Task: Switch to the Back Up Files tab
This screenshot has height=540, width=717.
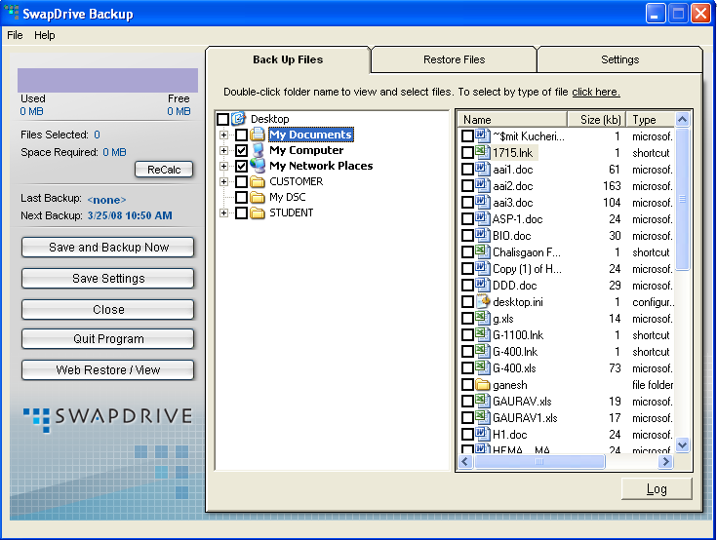Action: point(288,59)
